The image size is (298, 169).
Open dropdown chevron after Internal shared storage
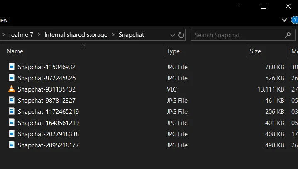point(113,35)
